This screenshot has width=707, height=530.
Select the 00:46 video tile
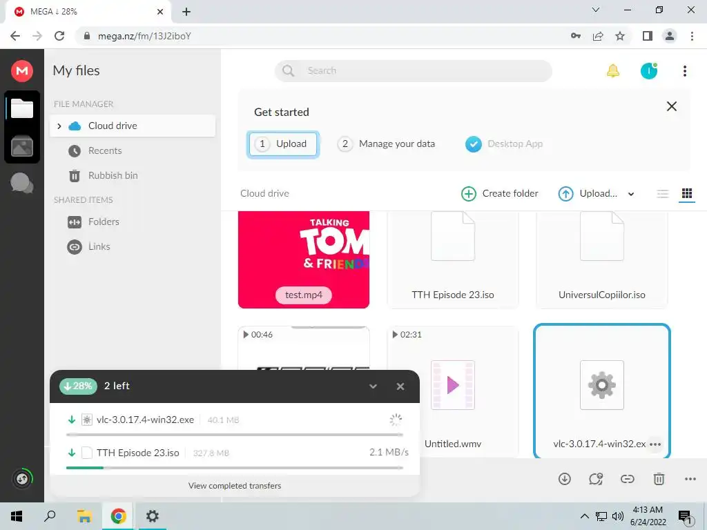click(x=304, y=348)
